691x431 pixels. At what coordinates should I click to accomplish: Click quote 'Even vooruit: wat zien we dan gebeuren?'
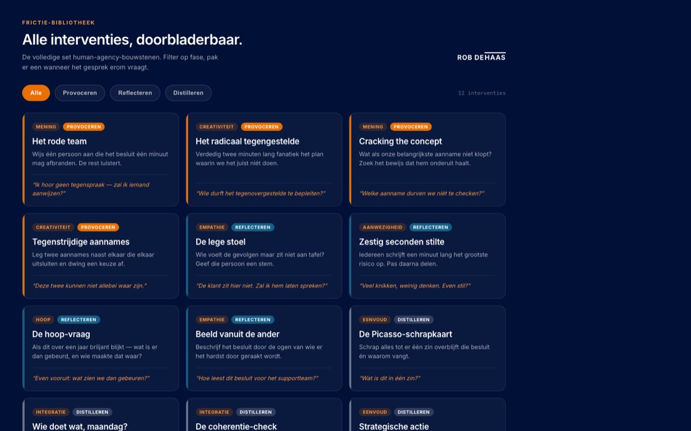pos(91,378)
